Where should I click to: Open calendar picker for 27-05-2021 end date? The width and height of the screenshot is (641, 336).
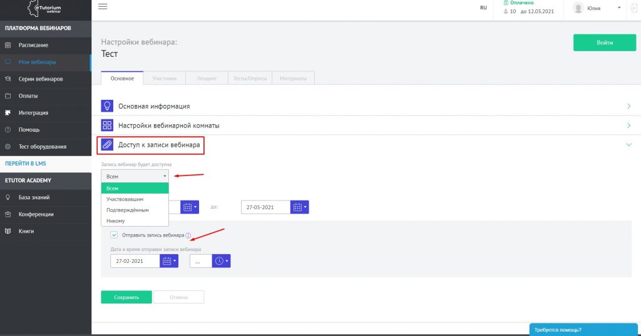pos(300,207)
